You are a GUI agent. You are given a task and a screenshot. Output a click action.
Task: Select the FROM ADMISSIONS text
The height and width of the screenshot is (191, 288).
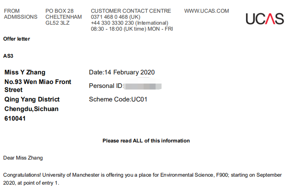(20, 14)
